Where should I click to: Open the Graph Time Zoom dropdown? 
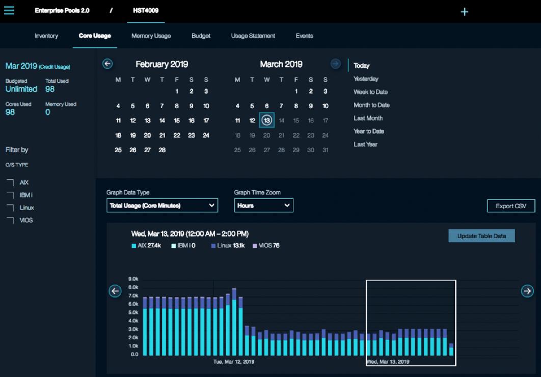264,205
